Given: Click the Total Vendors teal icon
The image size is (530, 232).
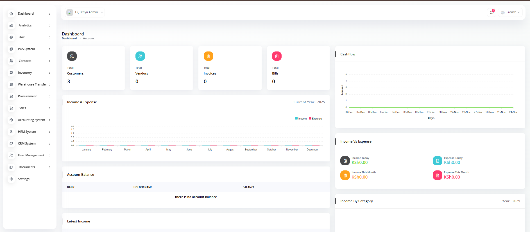Looking at the screenshot, I should point(140,56).
